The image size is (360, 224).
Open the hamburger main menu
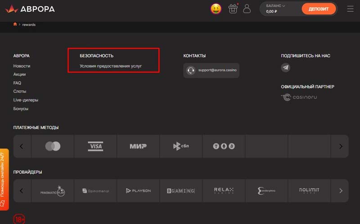351,9
